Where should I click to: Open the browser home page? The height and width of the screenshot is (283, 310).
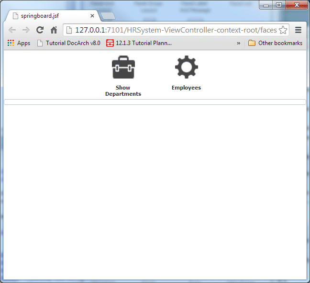pyautogui.click(x=54, y=30)
